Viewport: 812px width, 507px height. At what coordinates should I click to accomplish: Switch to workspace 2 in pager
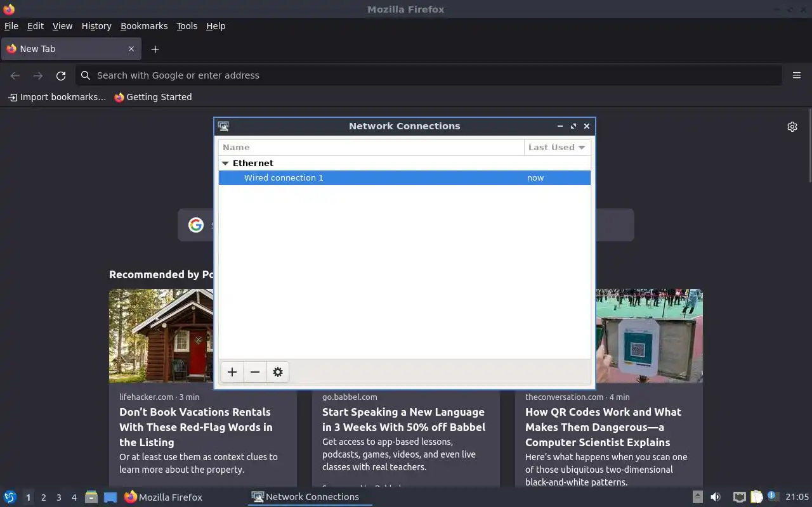tap(43, 497)
